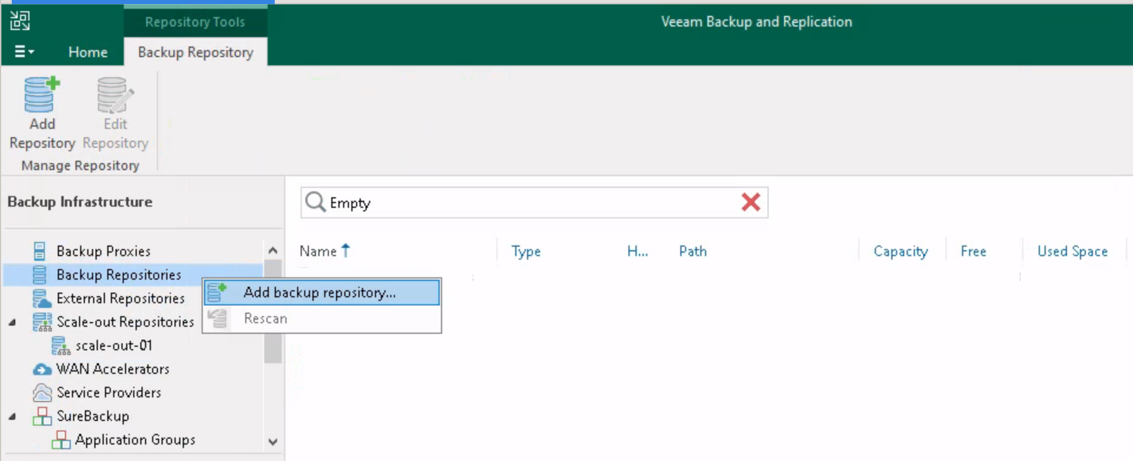Click the SureBackup icon
The image size is (1133, 461).
[42, 416]
